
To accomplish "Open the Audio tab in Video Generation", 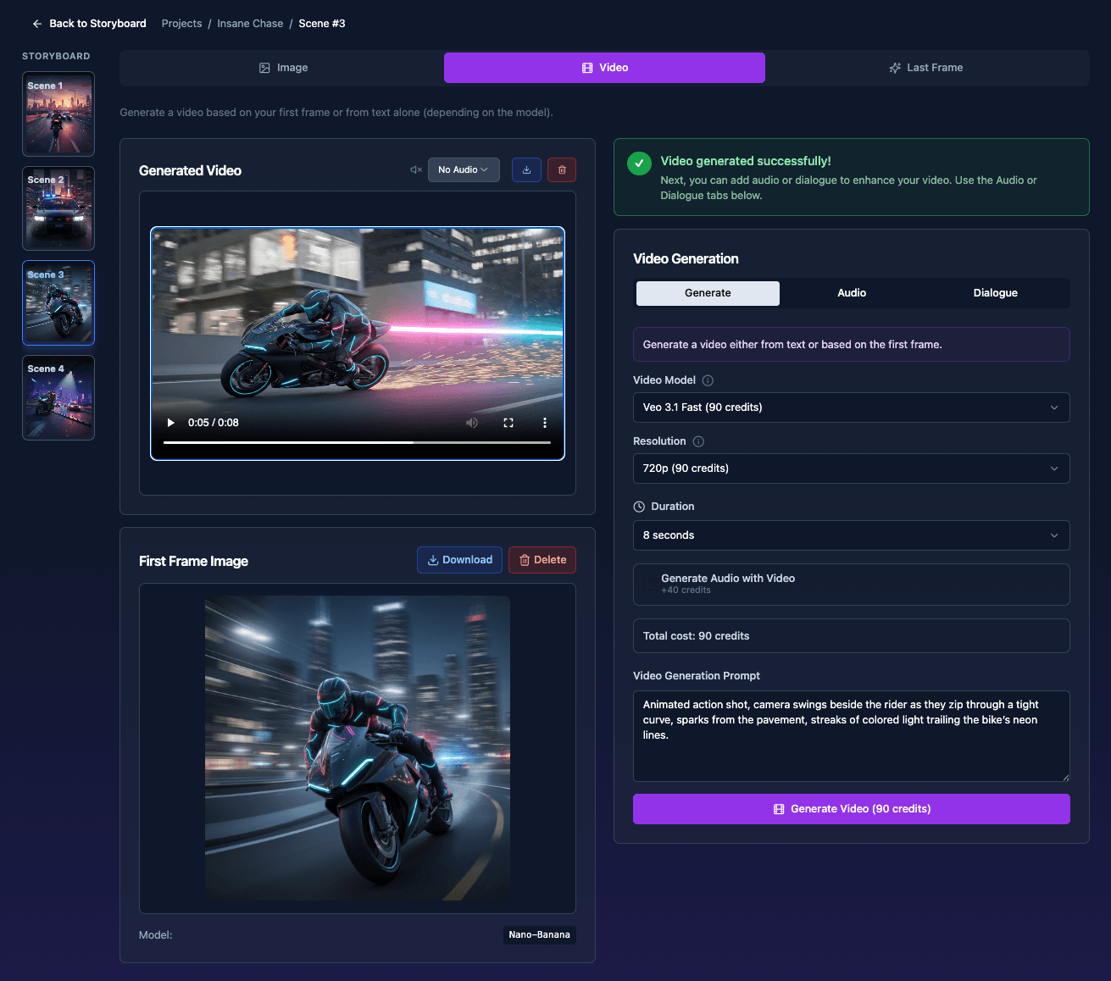I will pyautogui.click(x=851, y=292).
